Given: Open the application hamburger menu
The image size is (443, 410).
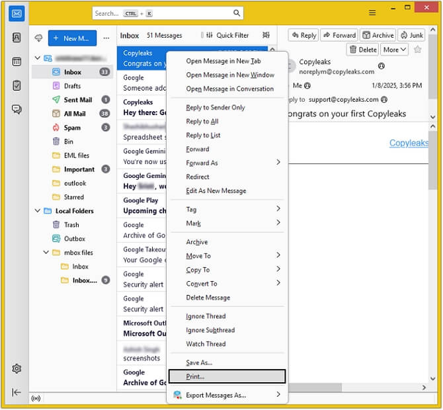Looking at the screenshot, I should point(372,13).
